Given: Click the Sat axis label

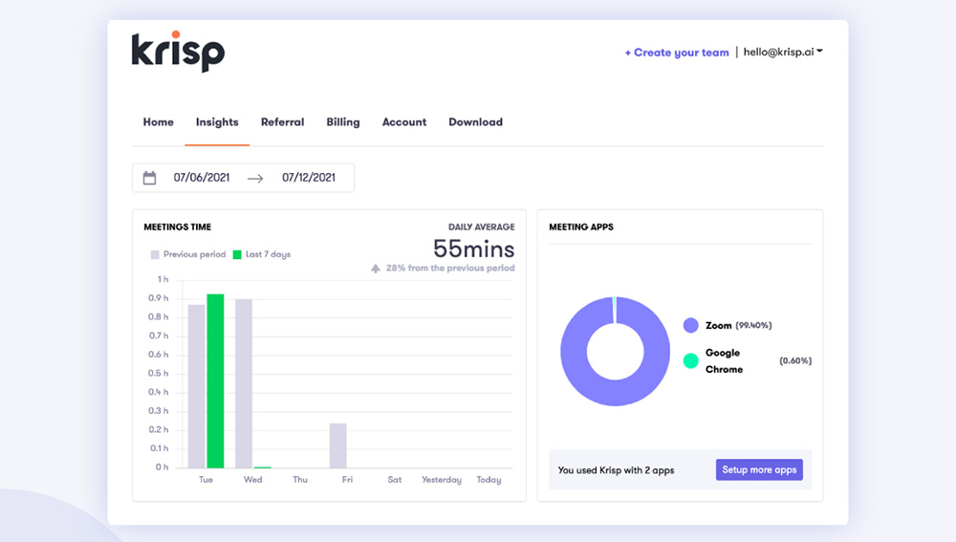Looking at the screenshot, I should pos(395,480).
